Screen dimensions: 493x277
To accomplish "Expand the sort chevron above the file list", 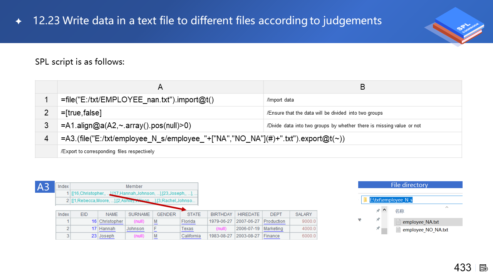I will point(447,207).
